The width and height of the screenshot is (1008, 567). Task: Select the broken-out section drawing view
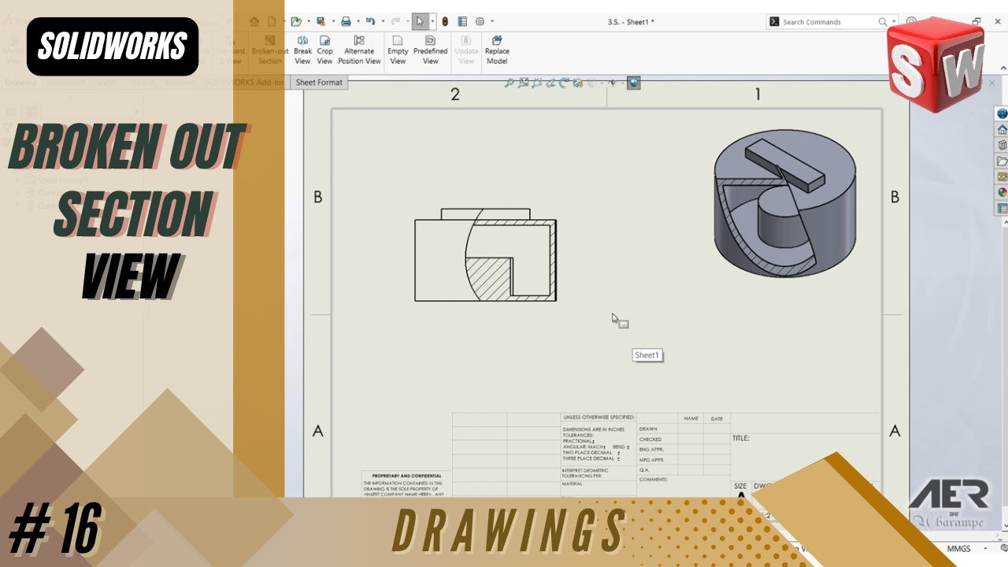pos(485,254)
